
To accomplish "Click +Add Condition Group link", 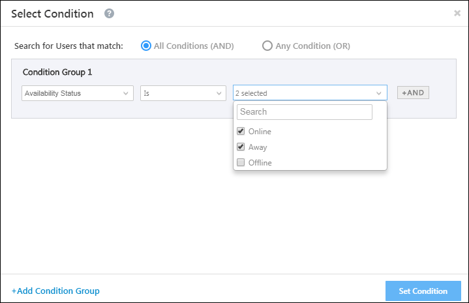I will point(55,291).
